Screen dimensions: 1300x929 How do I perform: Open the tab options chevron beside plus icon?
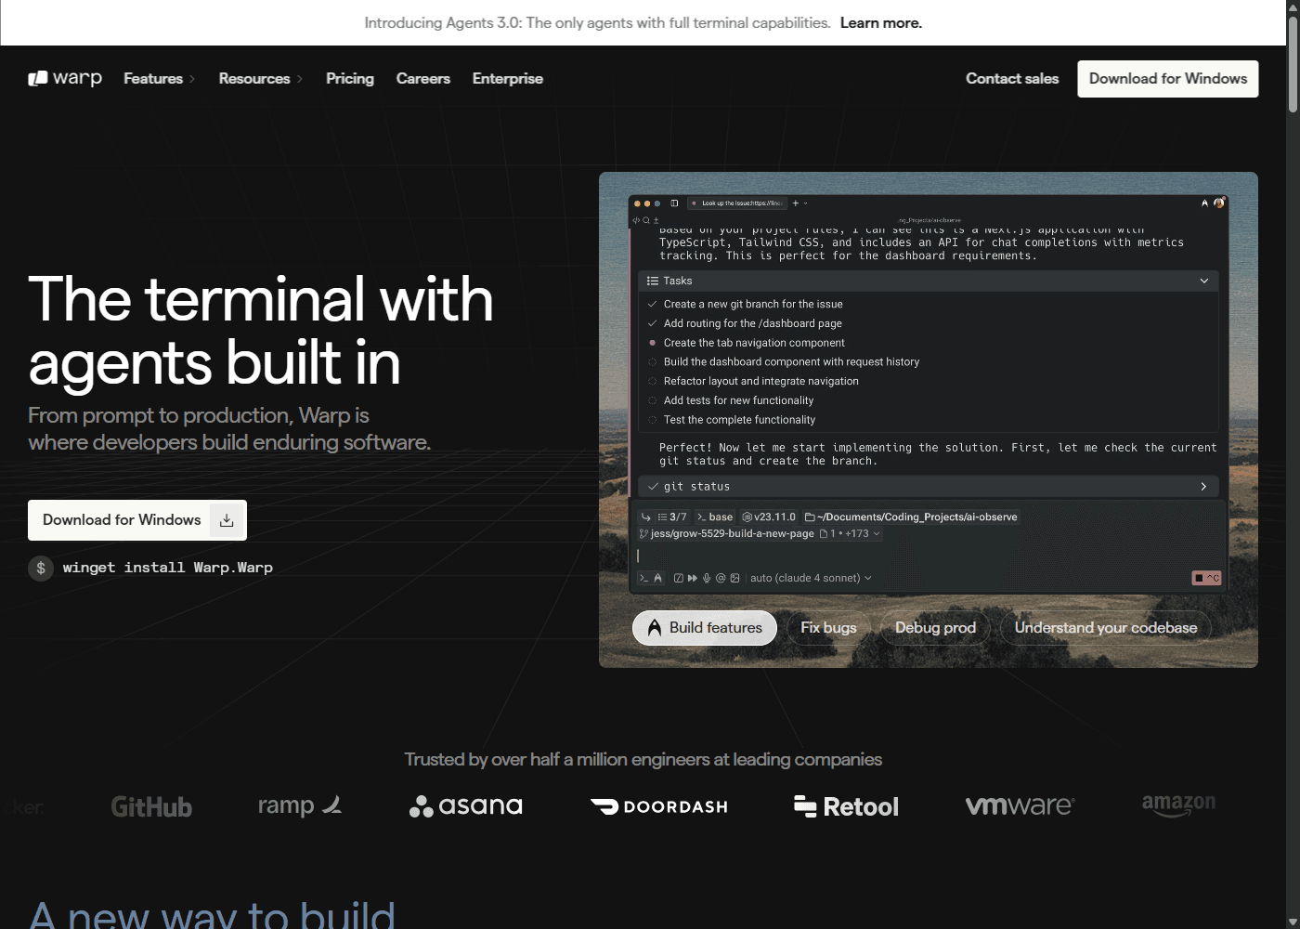pos(806,203)
